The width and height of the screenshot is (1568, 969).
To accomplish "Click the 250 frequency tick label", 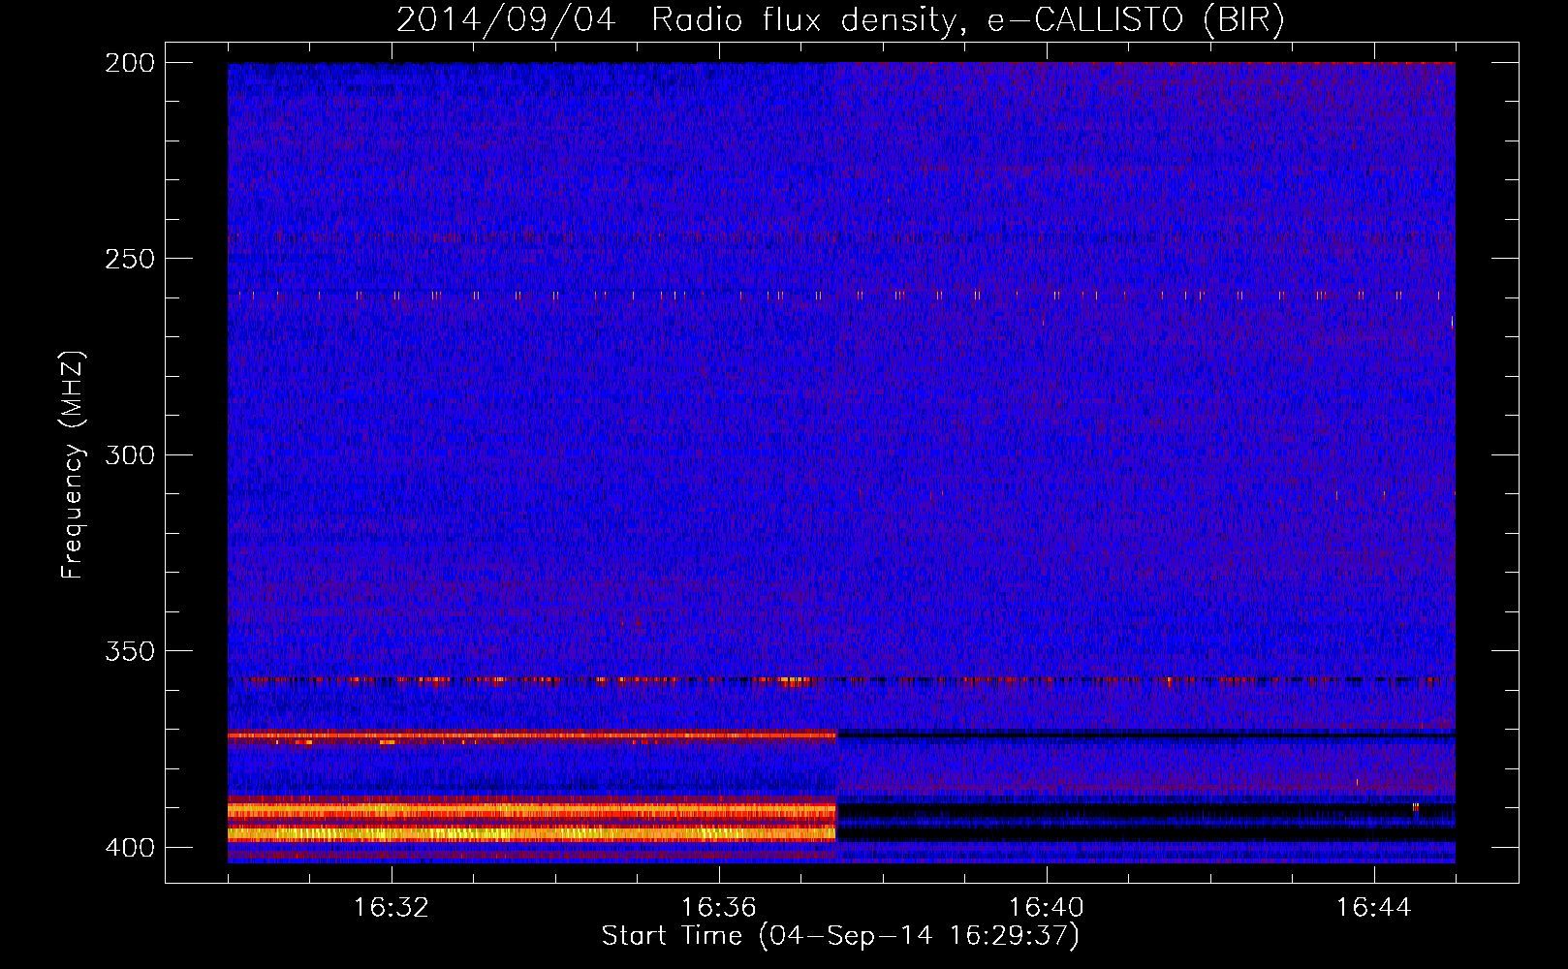I will [x=130, y=259].
